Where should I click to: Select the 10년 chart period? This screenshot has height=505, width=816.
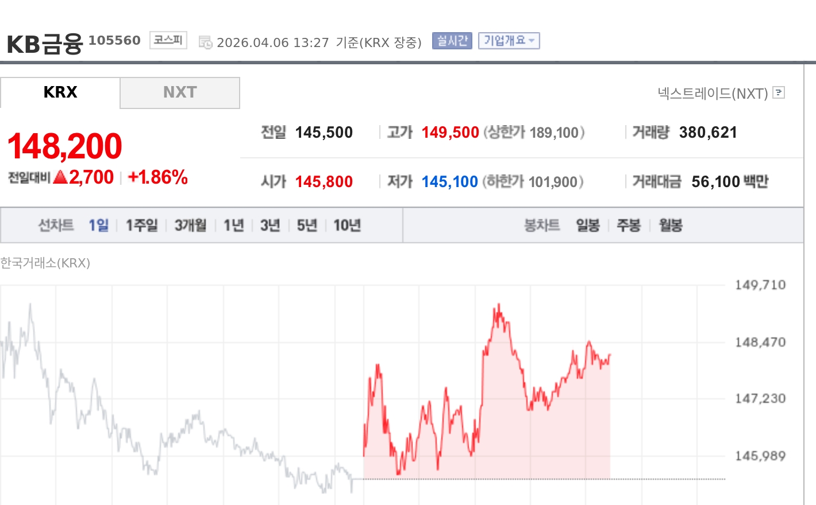[346, 225]
